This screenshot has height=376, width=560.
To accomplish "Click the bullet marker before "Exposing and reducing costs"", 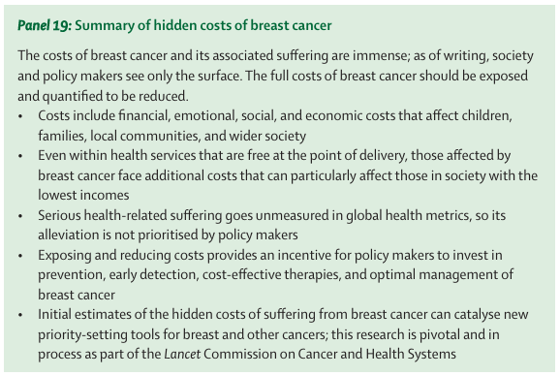I will click(x=20, y=255).
